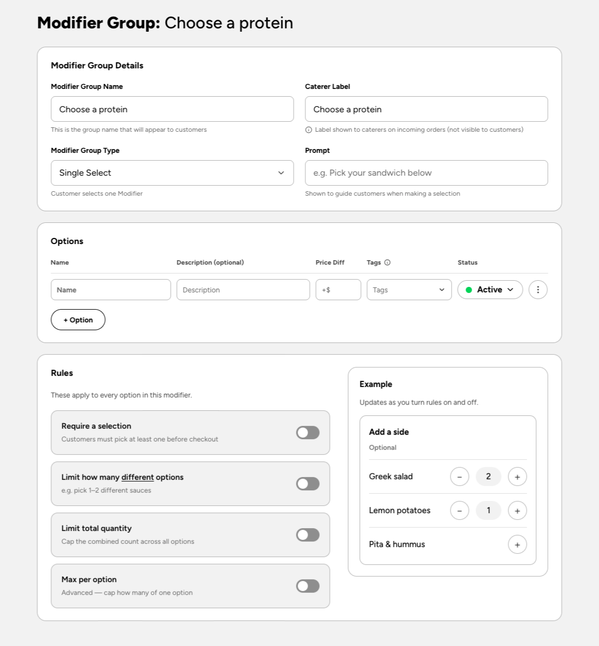Decrease Lemon potatoes quantity with minus
This screenshot has height=646, width=599.
(459, 510)
